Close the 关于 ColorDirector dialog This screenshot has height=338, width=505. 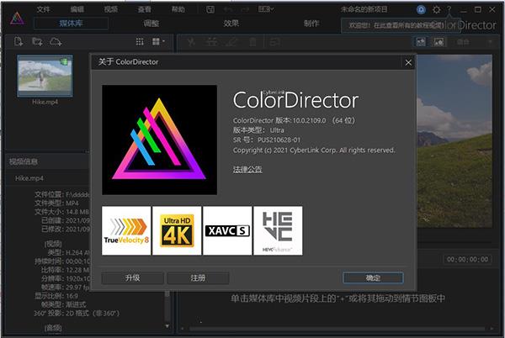point(408,62)
